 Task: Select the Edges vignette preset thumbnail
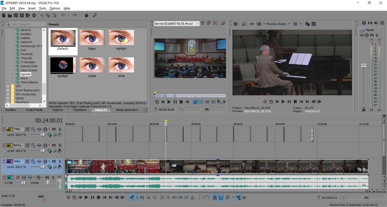92,37
